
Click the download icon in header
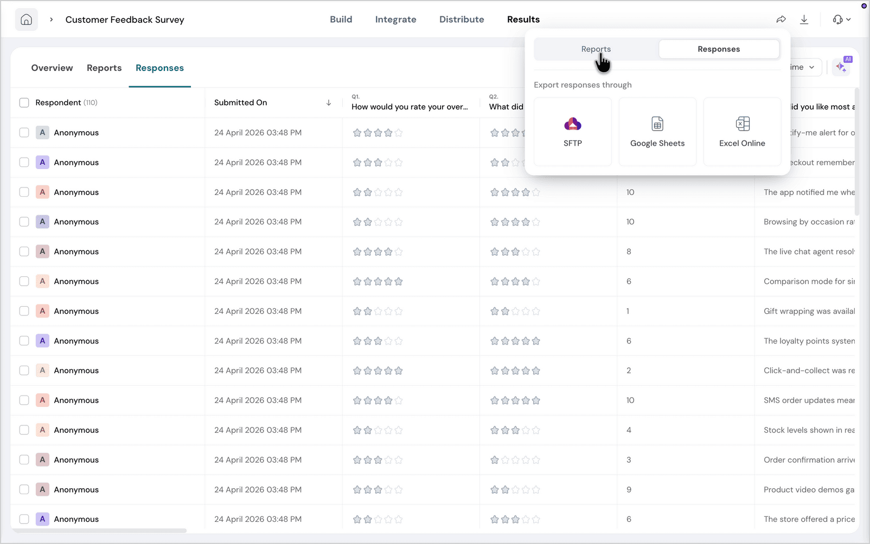click(804, 20)
